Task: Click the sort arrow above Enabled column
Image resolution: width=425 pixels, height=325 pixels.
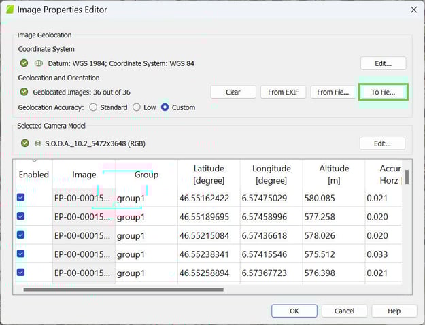Action: (x=34, y=161)
